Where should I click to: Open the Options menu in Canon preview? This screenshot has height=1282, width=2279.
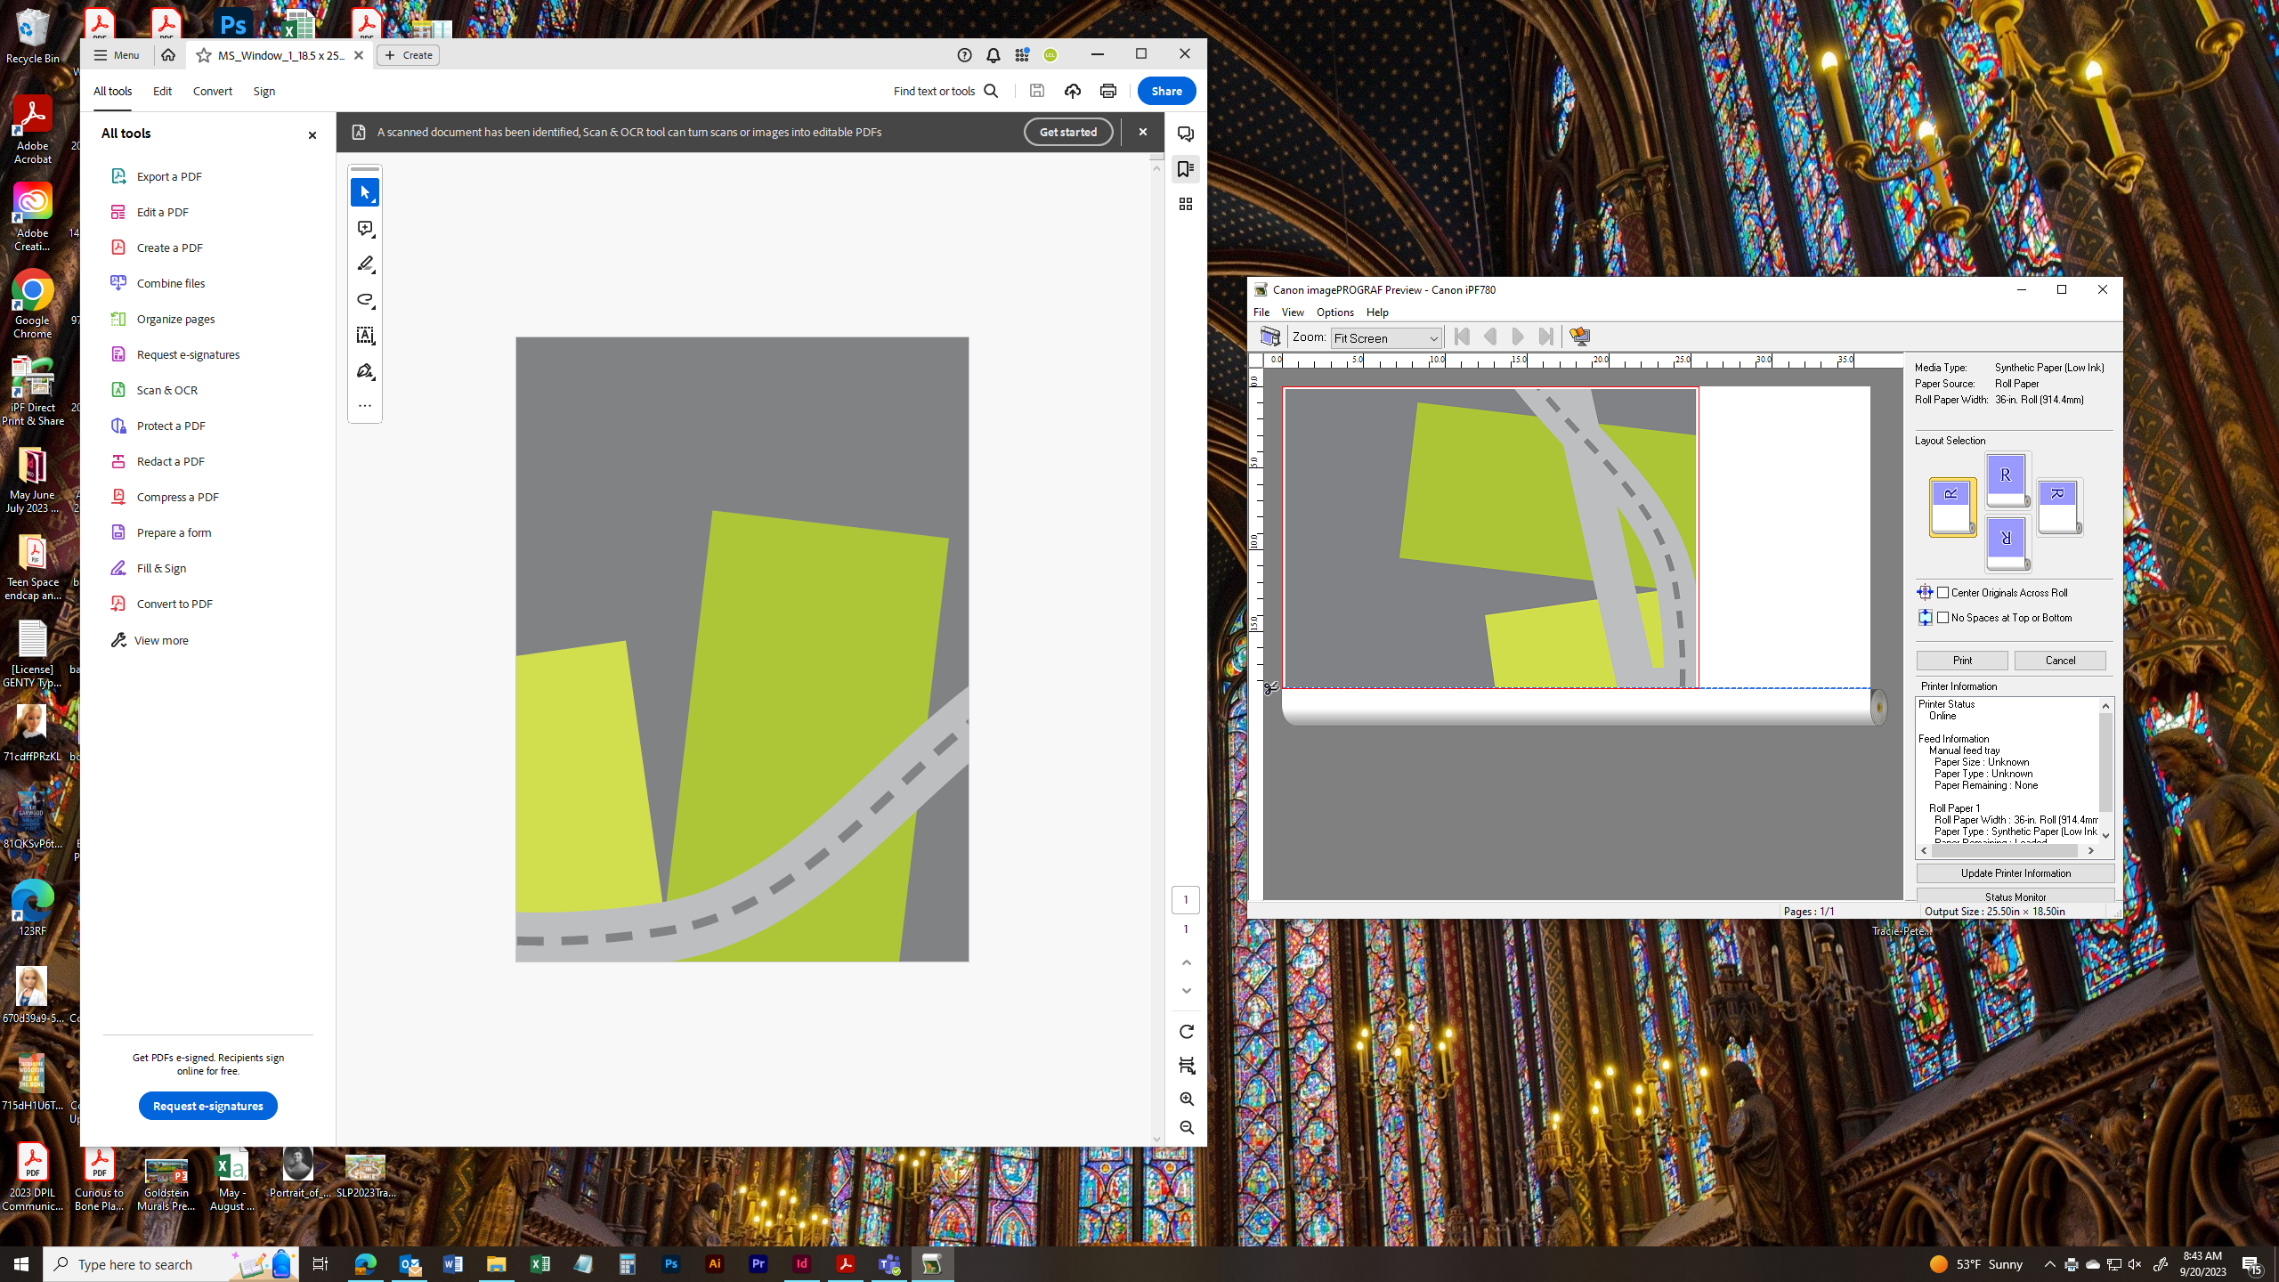point(1334,312)
